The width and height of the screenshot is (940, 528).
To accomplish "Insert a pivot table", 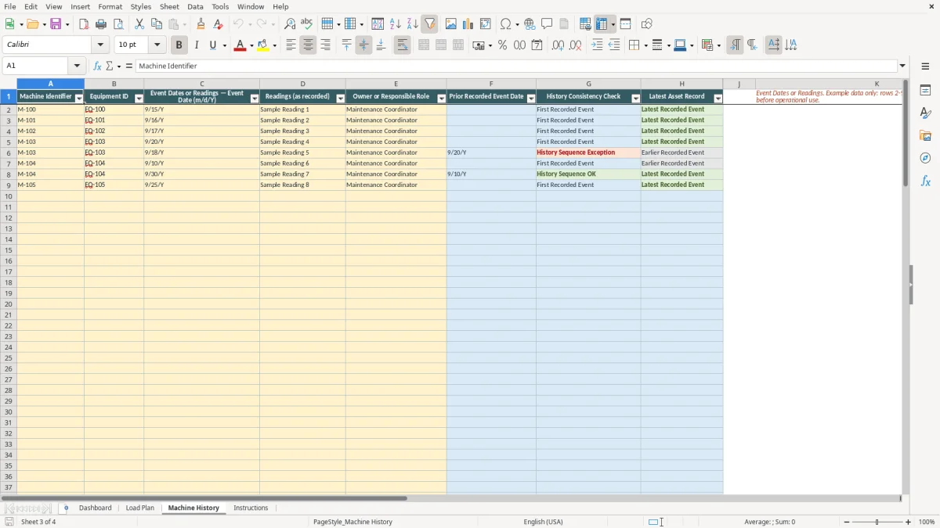I will click(485, 24).
